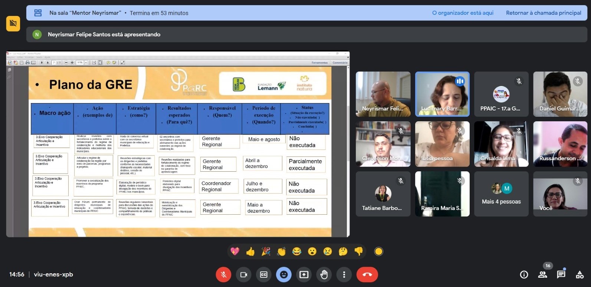Open the meeting details info icon
The image size is (591, 287).
(x=524, y=274)
